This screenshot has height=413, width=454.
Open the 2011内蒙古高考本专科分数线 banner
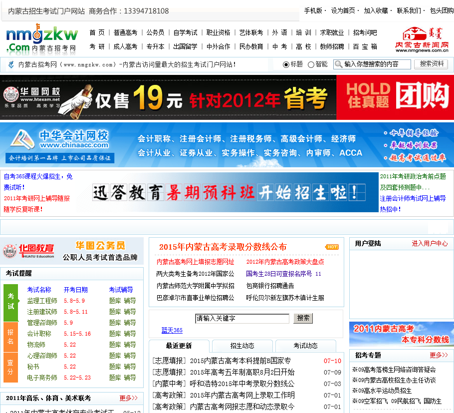coord(401,334)
